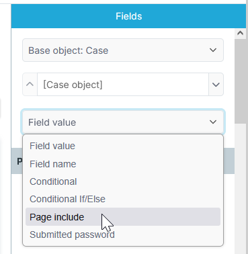Click the chevron arrow in Field value combo
The height and width of the screenshot is (254, 248).
pyautogui.click(x=213, y=122)
